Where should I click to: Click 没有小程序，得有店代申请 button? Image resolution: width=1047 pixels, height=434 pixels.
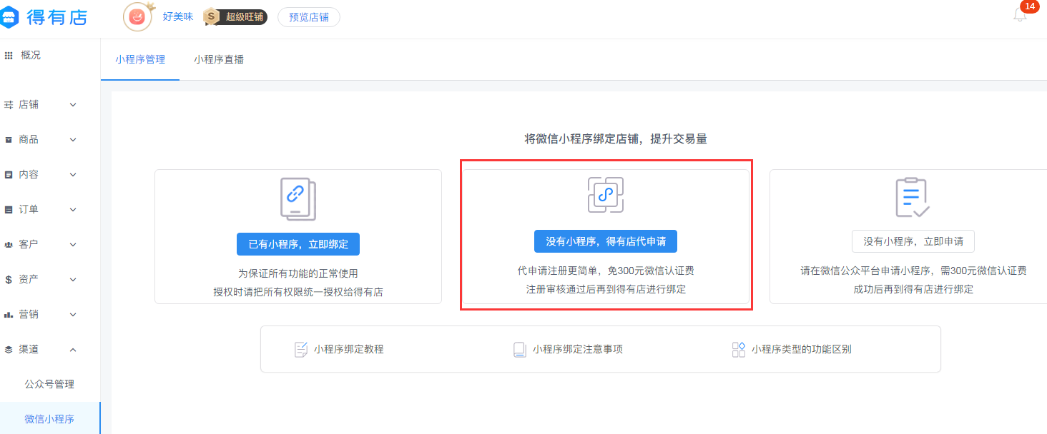606,241
